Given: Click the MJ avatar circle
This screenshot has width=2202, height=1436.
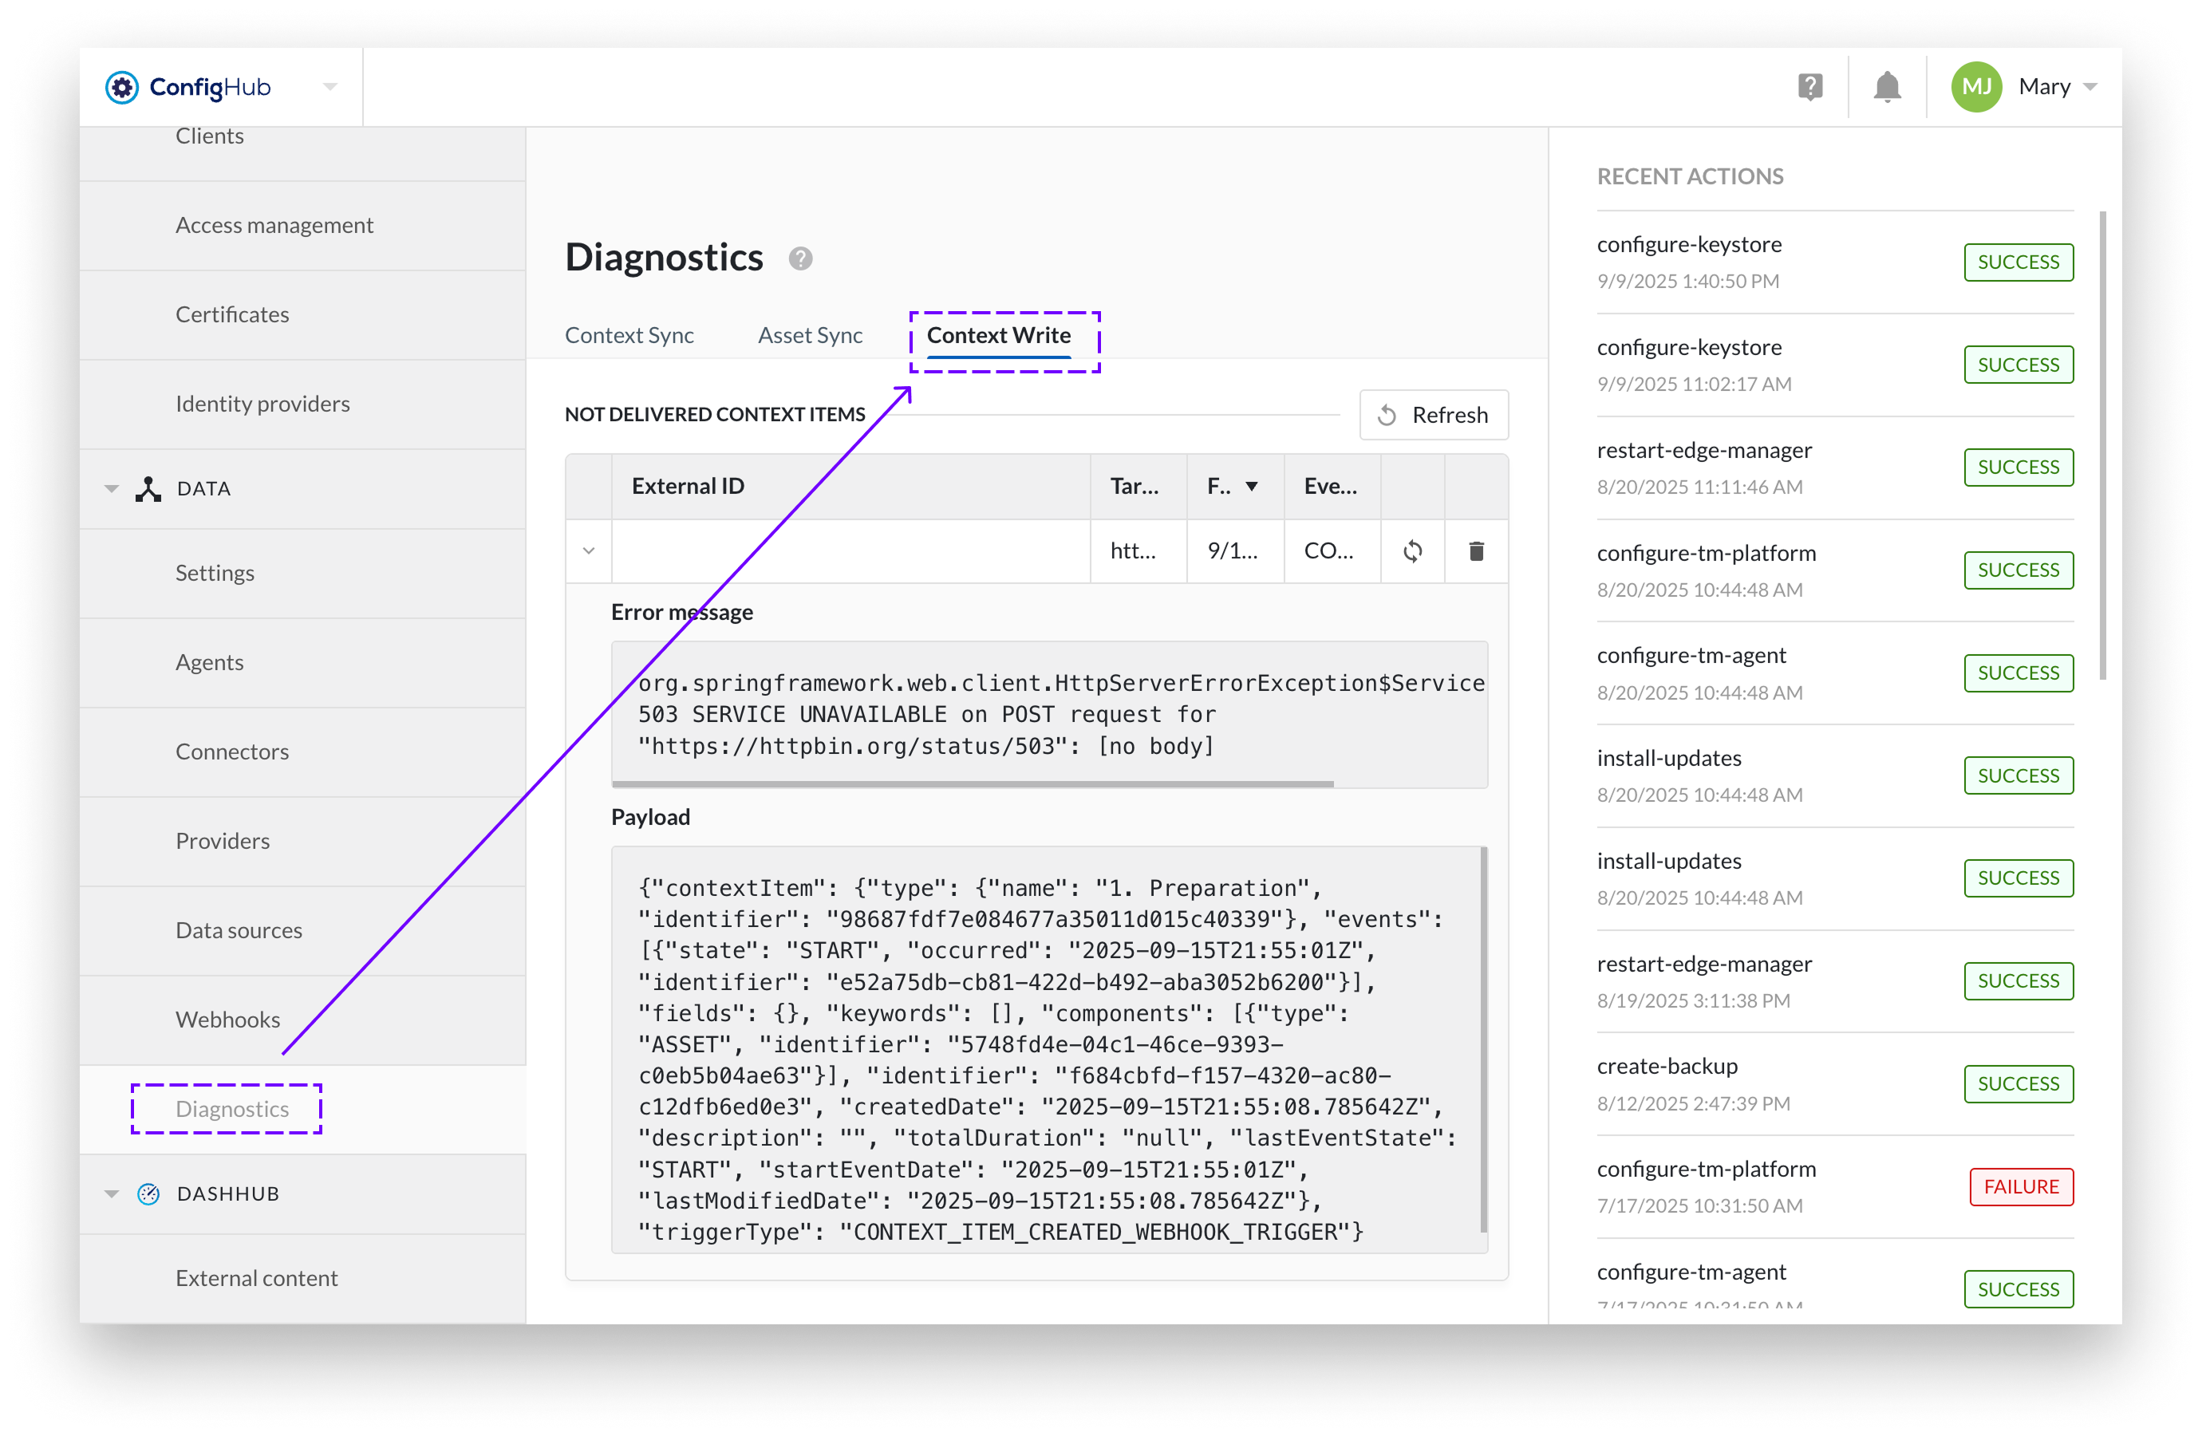Looking at the screenshot, I should (x=1976, y=86).
